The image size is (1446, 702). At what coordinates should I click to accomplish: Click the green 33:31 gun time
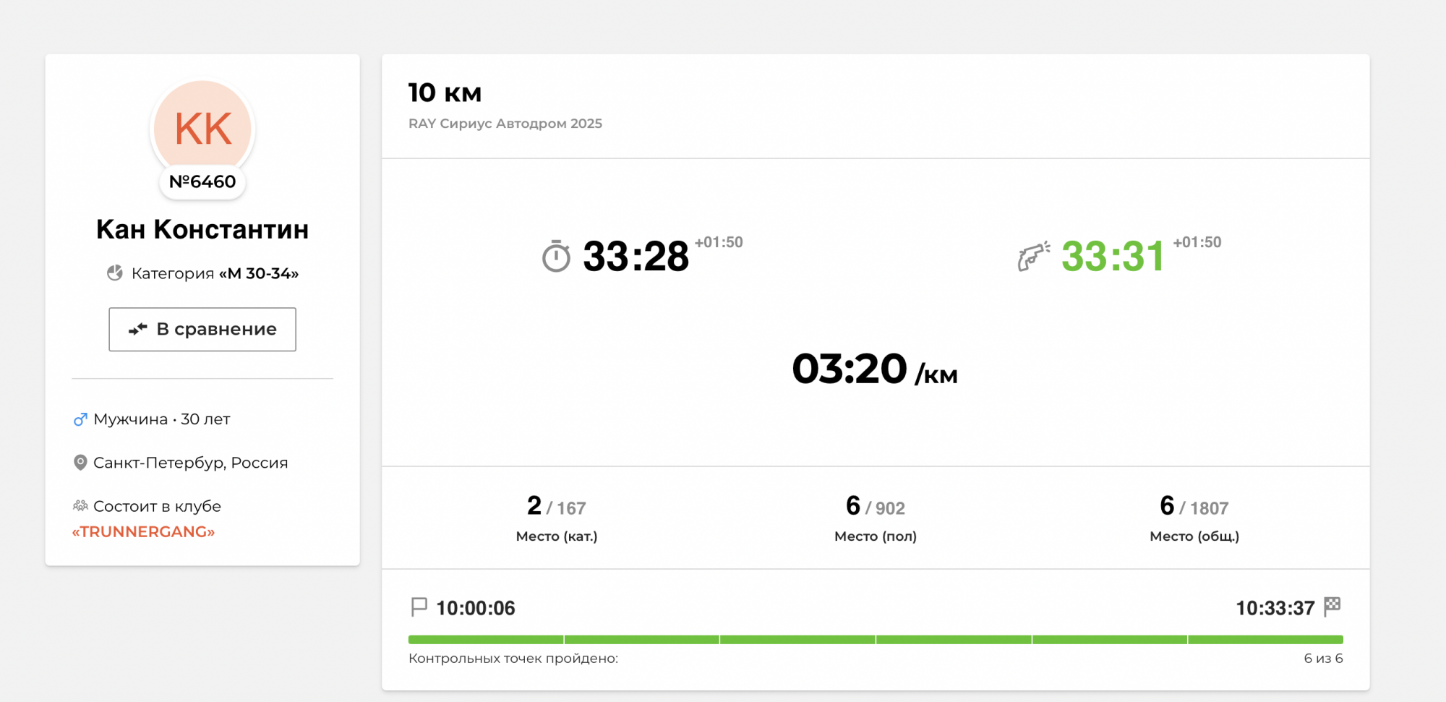1113,257
